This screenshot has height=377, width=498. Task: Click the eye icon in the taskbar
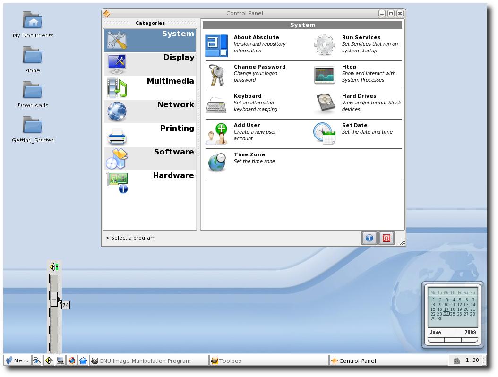37,360
